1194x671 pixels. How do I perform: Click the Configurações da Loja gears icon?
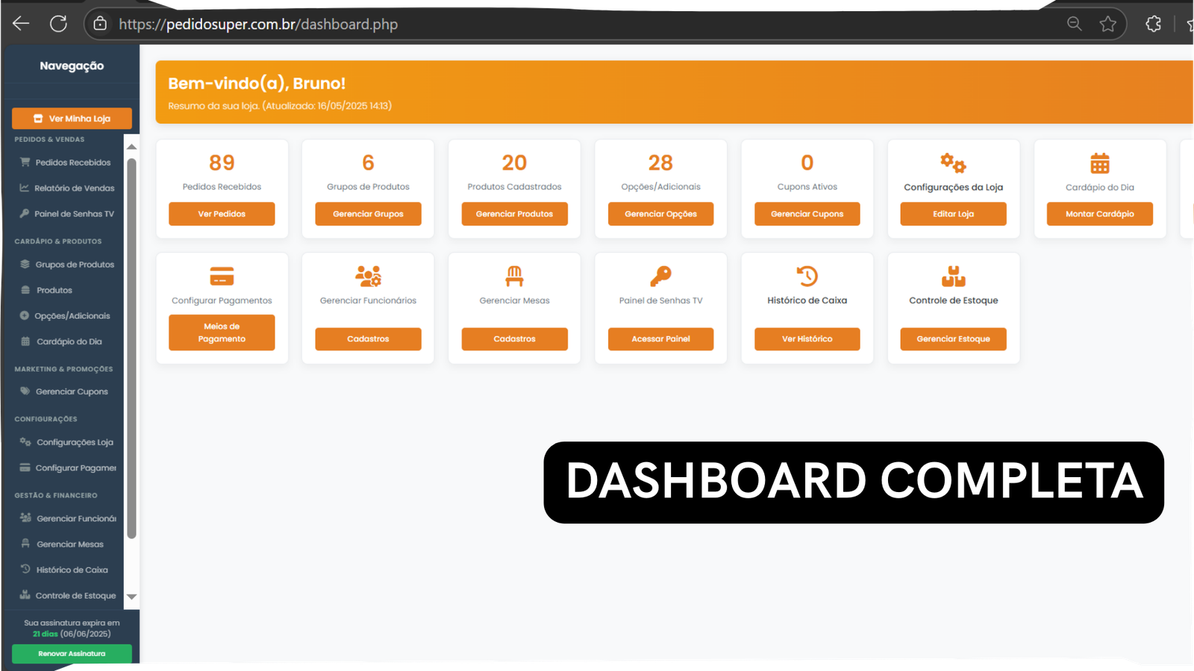coord(953,163)
